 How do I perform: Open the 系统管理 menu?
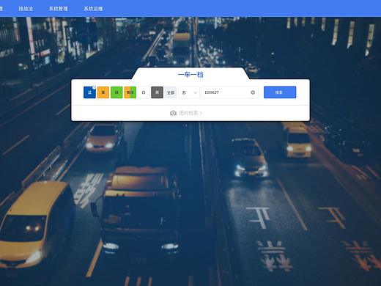(x=59, y=9)
